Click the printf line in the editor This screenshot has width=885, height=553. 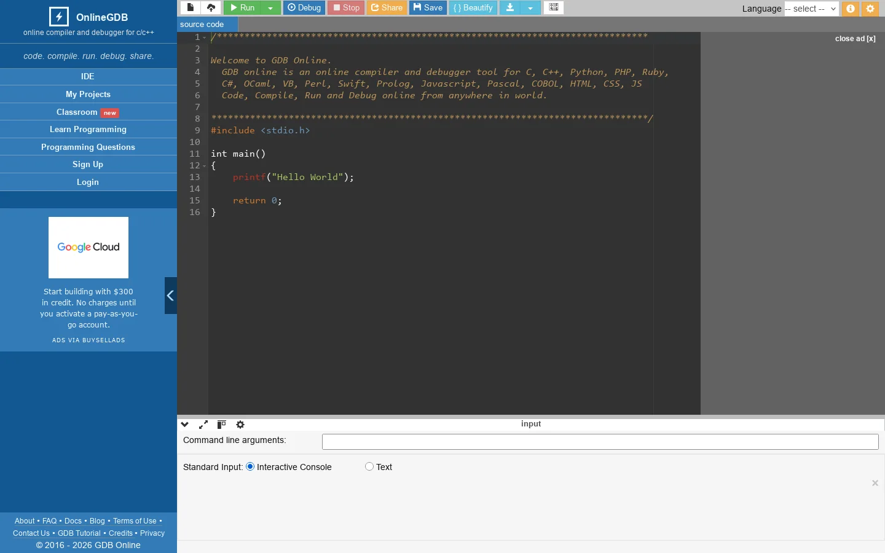pos(293,178)
